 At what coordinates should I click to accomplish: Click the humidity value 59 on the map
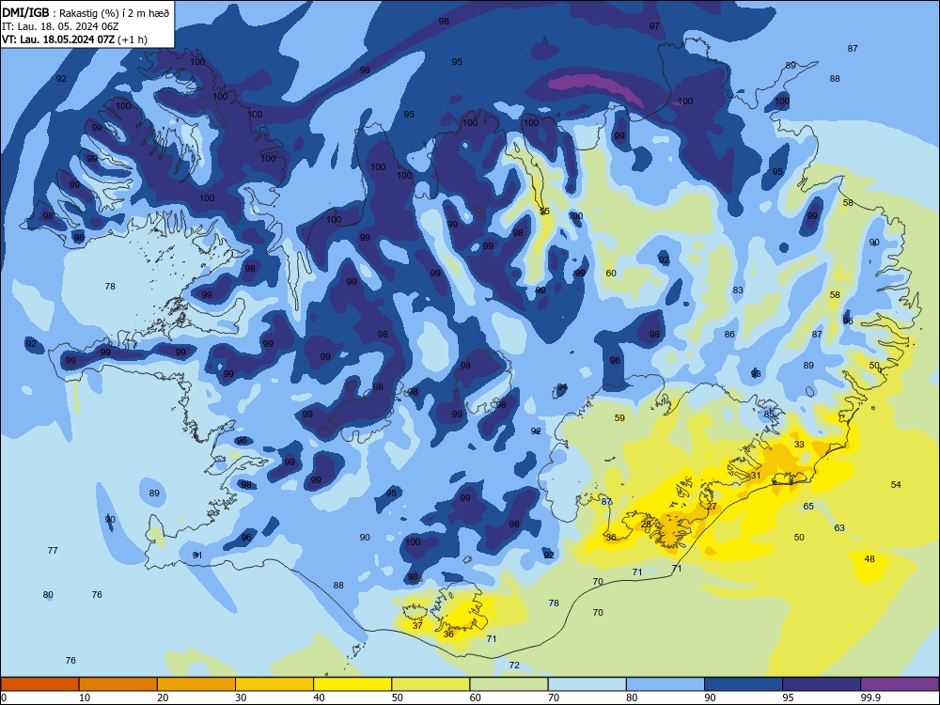(x=619, y=418)
